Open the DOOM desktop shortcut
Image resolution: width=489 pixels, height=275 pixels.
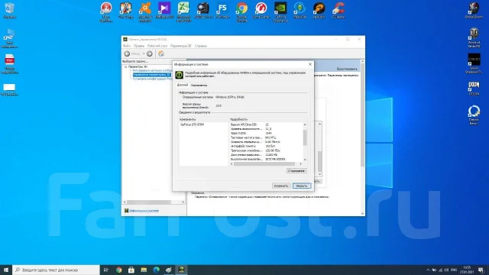[x=474, y=89]
